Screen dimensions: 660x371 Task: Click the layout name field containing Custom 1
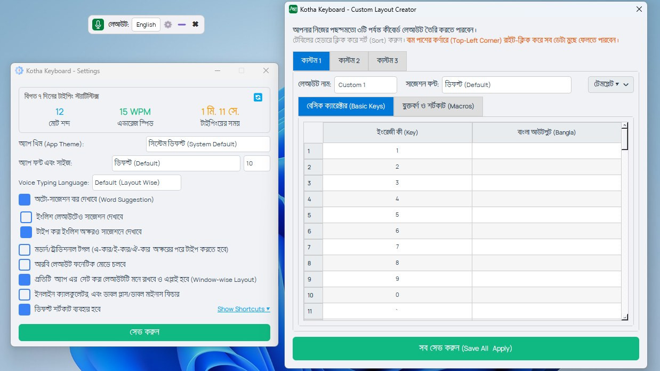click(366, 84)
